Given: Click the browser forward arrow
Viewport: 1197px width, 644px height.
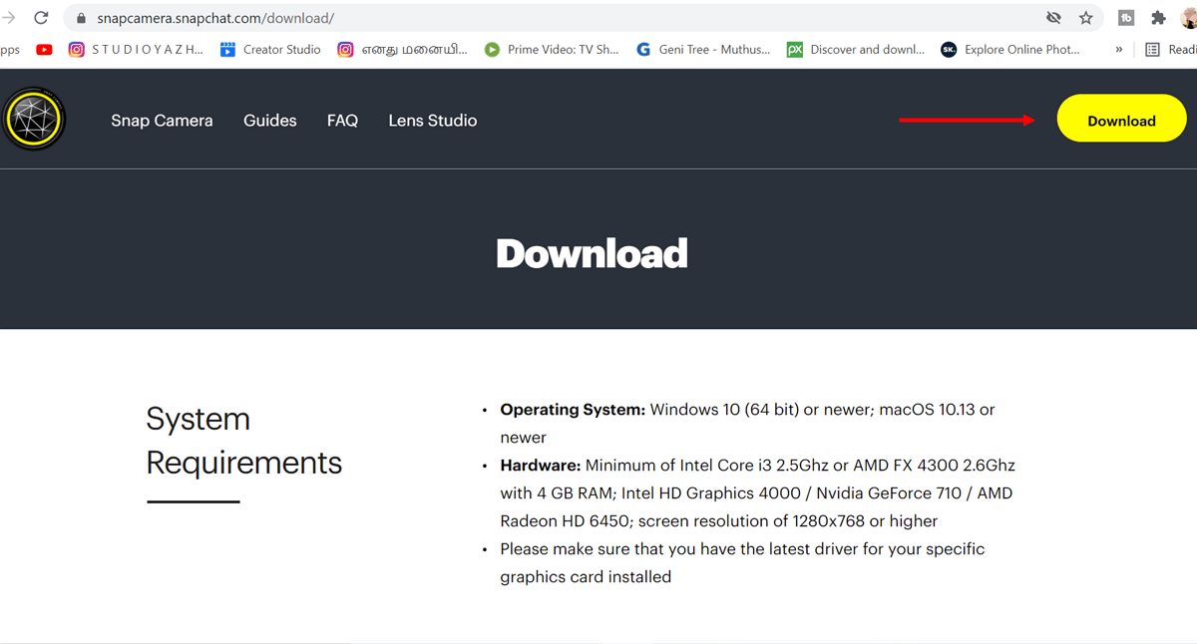Looking at the screenshot, I should click(x=9, y=18).
